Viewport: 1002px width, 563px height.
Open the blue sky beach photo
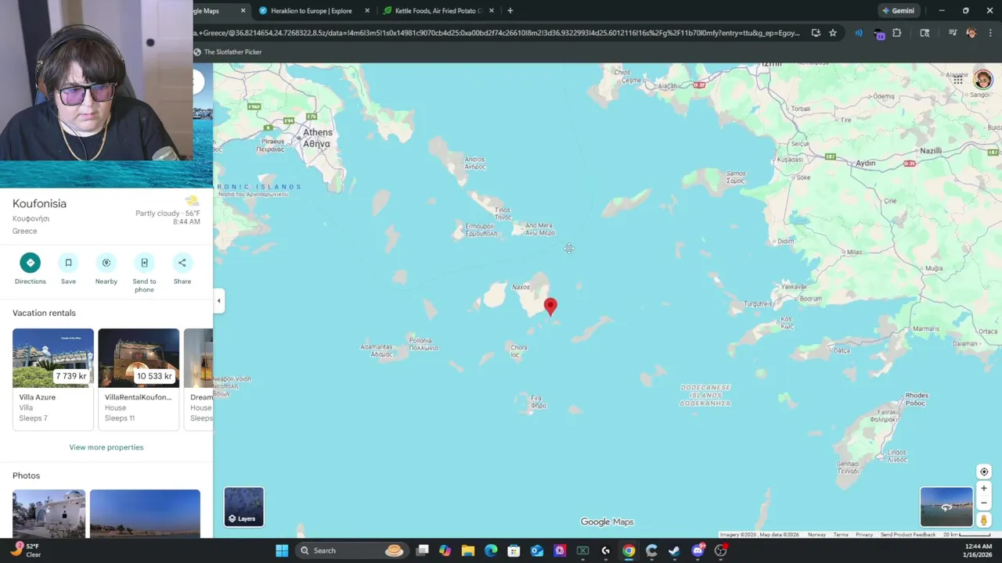(145, 514)
